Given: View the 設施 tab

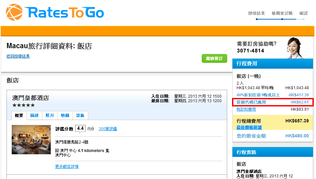Looking at the screenshot, I should [x=80, y=116].
